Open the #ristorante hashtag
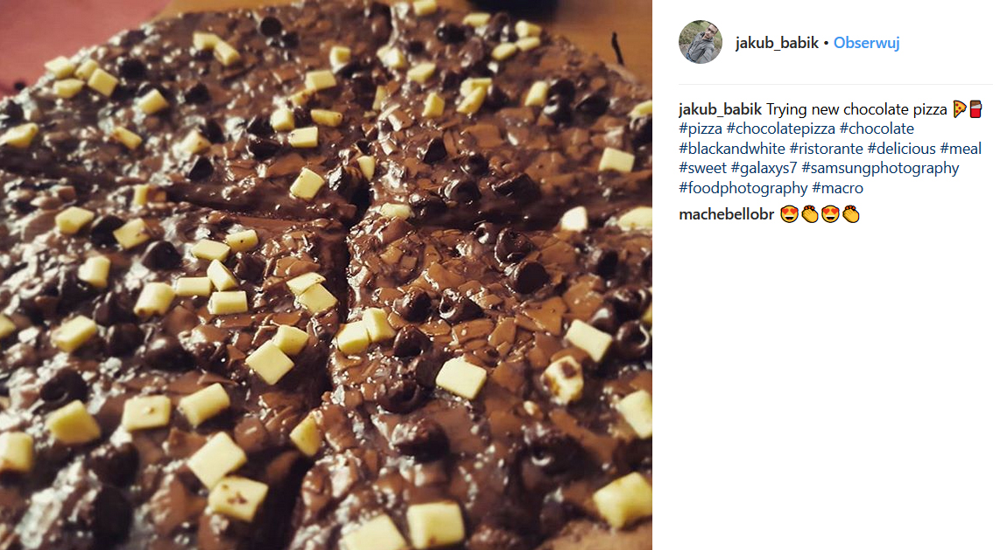The width and height of the screenshot is (1000, 550). (826, 149)
